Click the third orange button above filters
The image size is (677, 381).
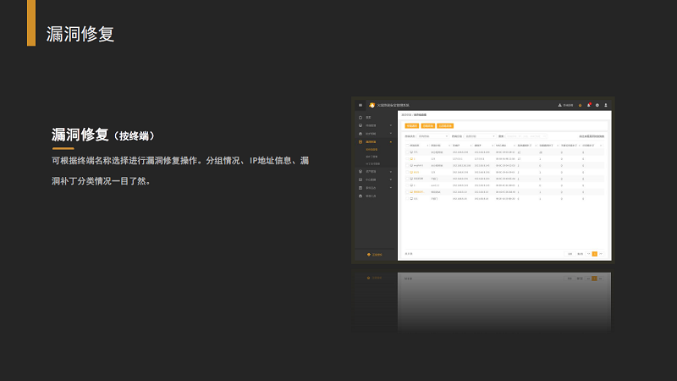click(x=444, y=125)
